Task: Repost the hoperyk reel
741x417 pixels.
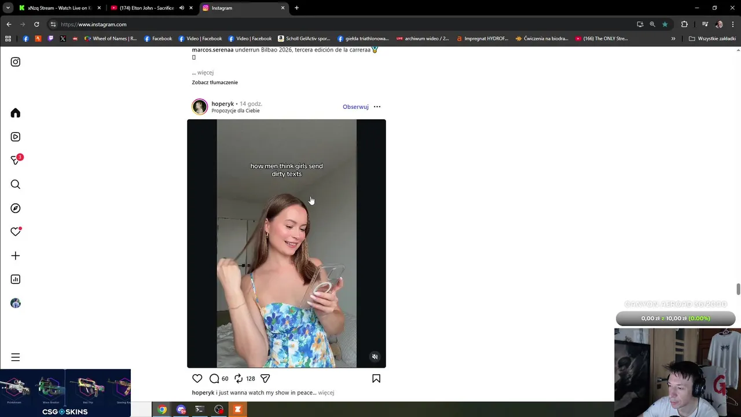Action: [239, 378]
